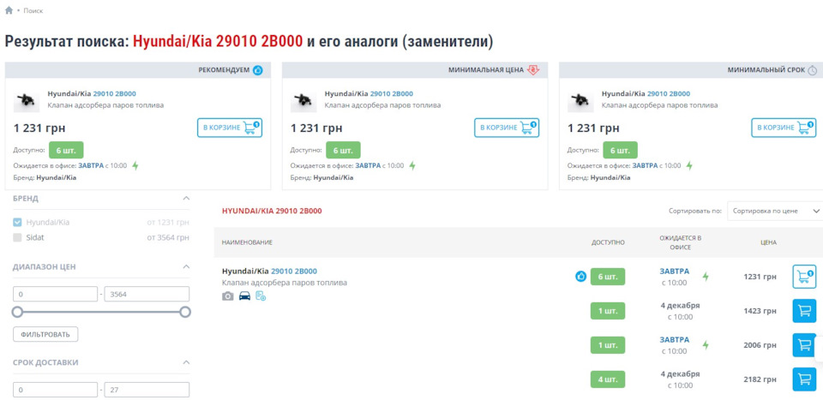Click the blue thumbs-up icon beside РЕКОМЕНДУЕМ
823x400 pixels.
point(258,69)
